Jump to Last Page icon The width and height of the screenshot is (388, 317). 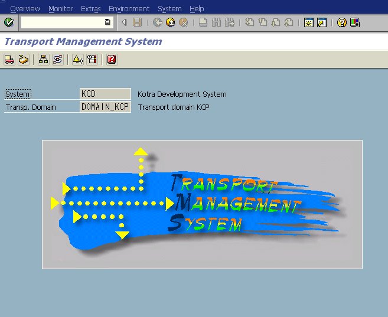pyautogui.click(x=289, y=22)
